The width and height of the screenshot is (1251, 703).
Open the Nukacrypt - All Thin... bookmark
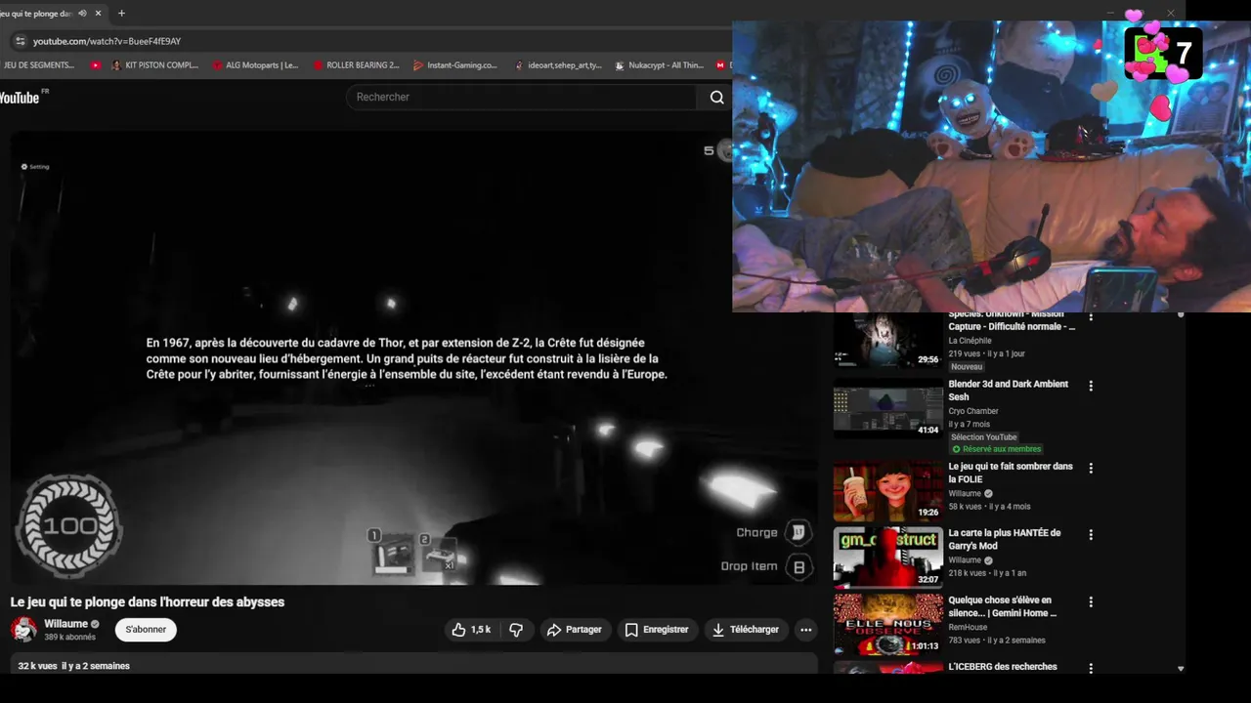pos(659,65)
